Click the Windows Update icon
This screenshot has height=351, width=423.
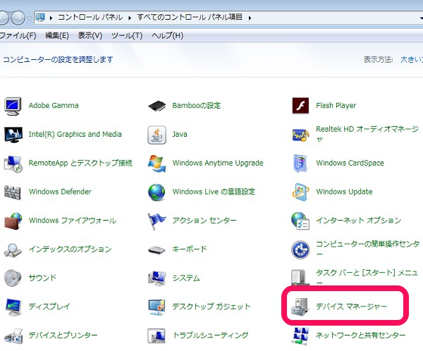[300, 192]
